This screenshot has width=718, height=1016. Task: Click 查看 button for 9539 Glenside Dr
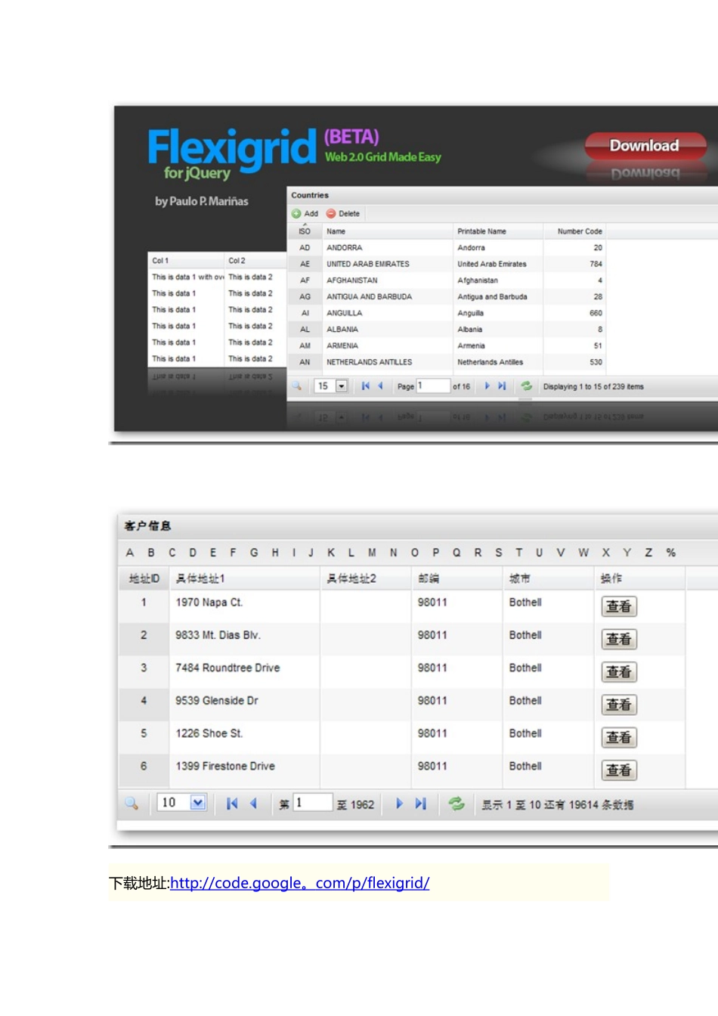tap(619, 705)
